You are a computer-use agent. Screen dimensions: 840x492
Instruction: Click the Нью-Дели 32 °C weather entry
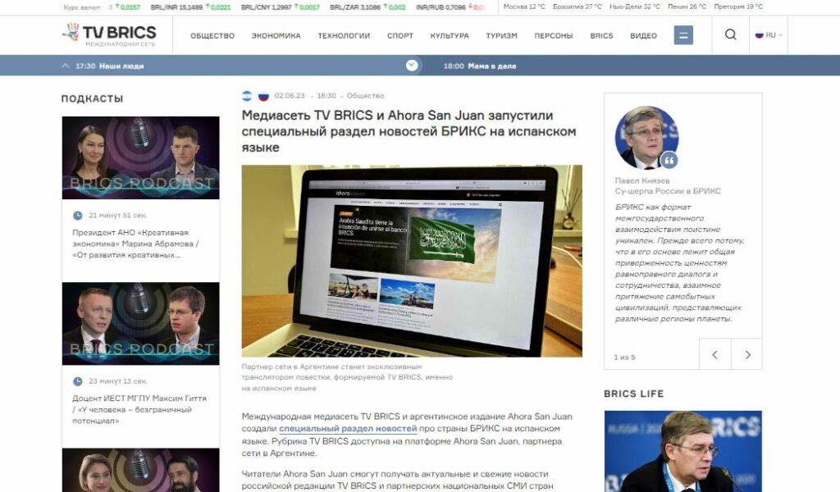pos(634,7)
